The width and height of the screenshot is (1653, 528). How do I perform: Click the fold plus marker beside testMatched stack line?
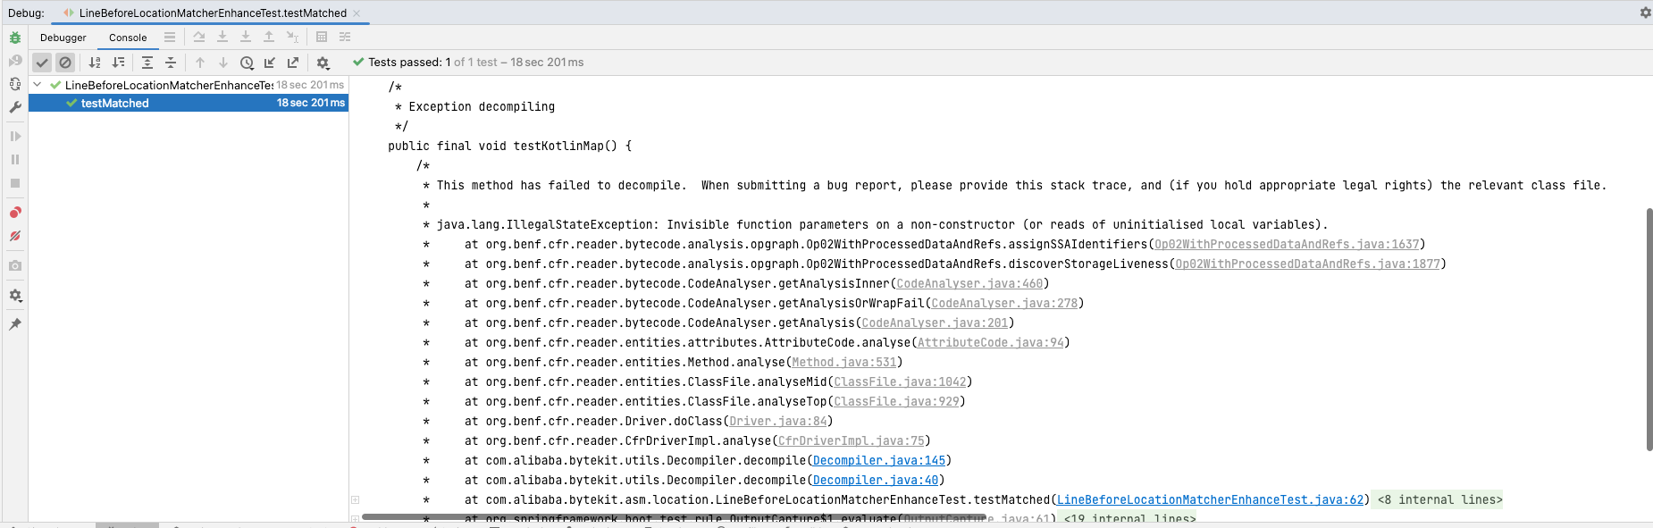[x=355, y=499]
